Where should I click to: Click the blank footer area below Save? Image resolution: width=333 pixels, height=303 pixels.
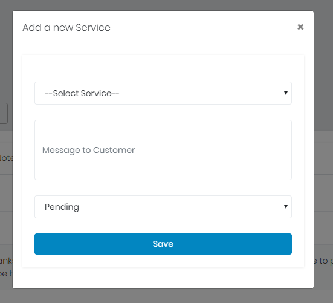(163, 278)
